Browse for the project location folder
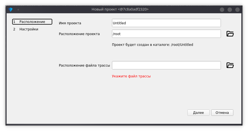This screenshot has width=248, height=131. (230, 34)
